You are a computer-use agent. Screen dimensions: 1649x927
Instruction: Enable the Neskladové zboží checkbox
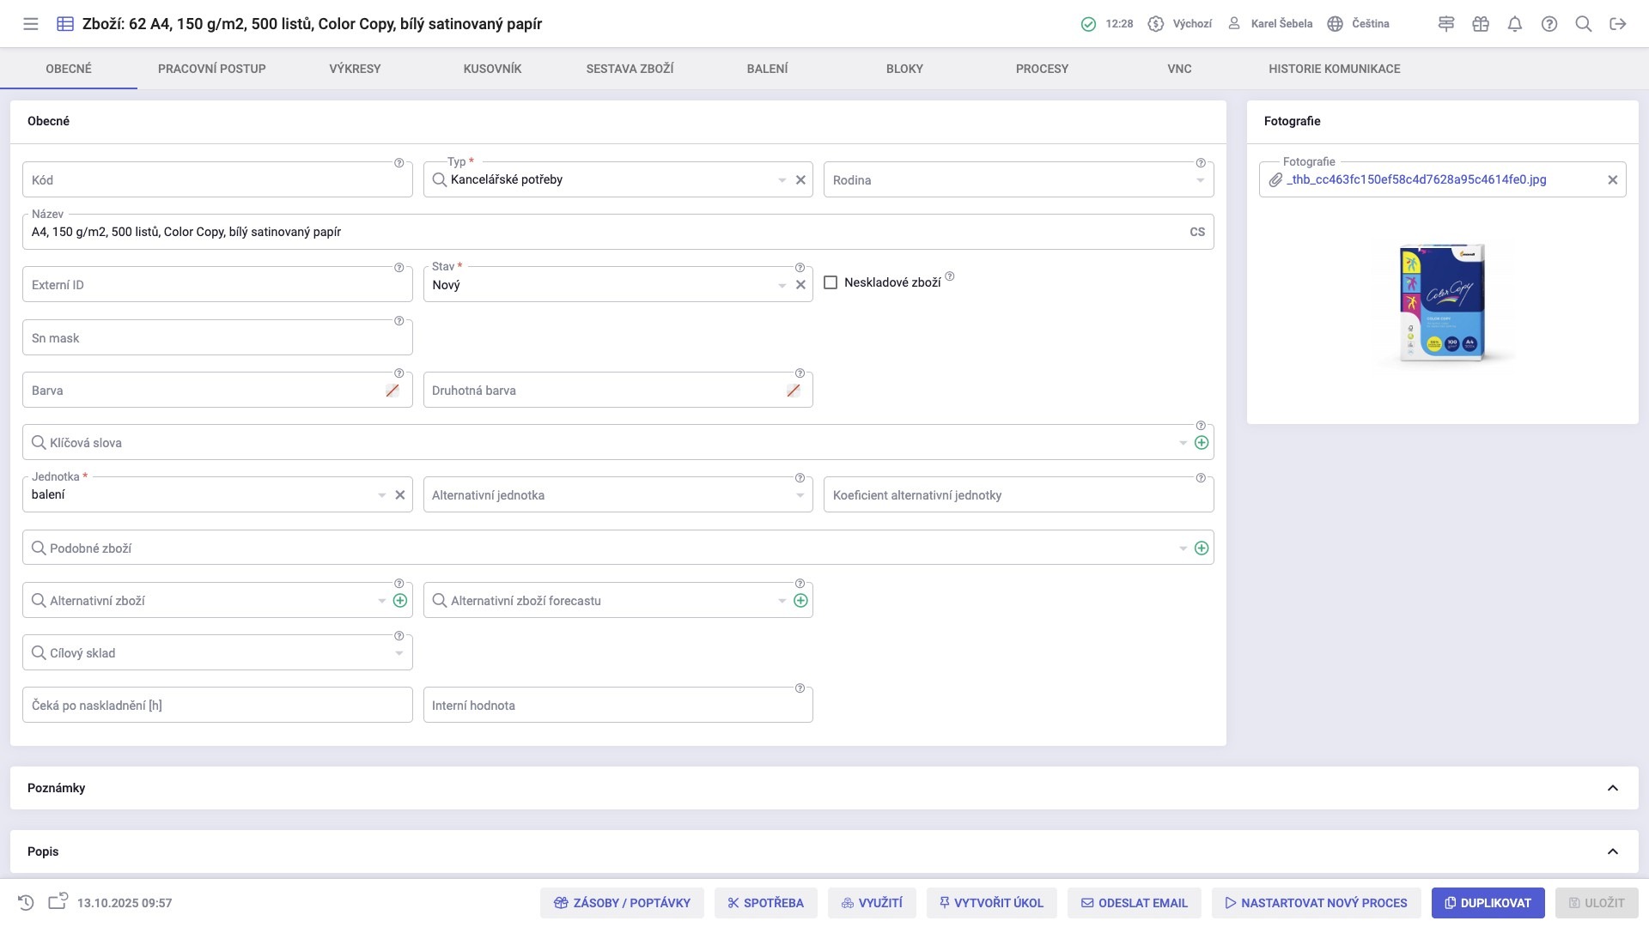pyautogui.click(x=831, y=282)
